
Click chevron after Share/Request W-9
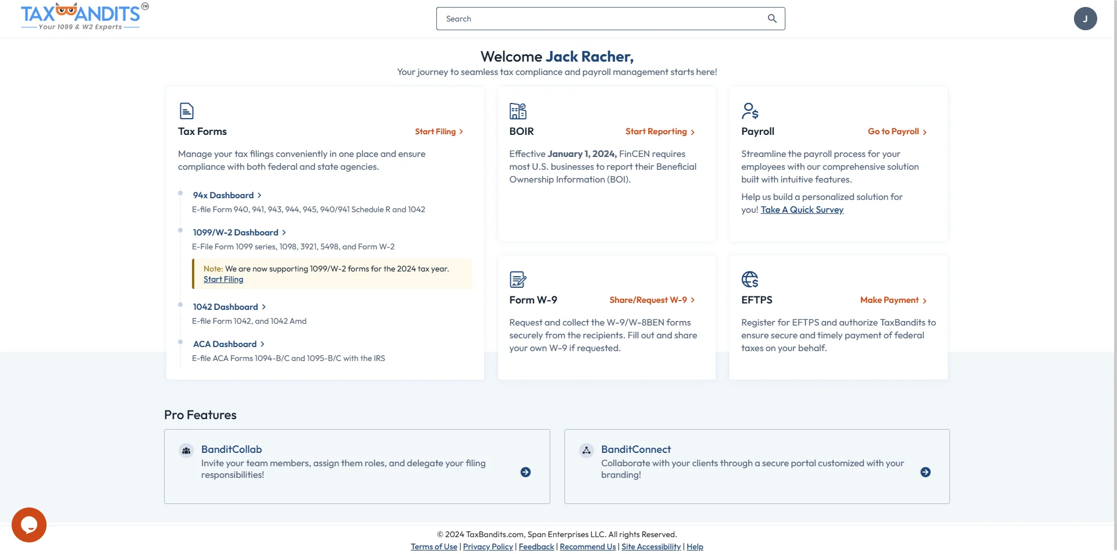click(x=692, y=300)
